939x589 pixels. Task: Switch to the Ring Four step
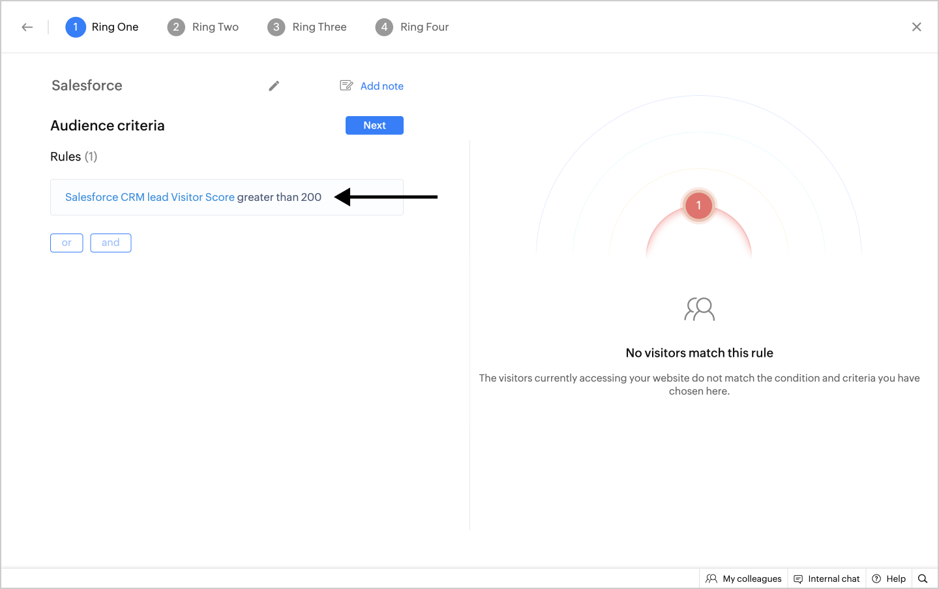point(412,27)
